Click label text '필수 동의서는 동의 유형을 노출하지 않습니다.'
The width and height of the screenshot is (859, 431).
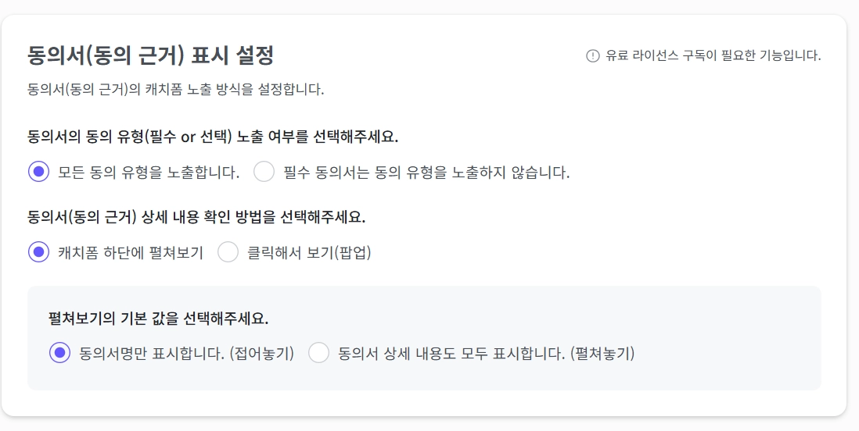click(426, 172)
